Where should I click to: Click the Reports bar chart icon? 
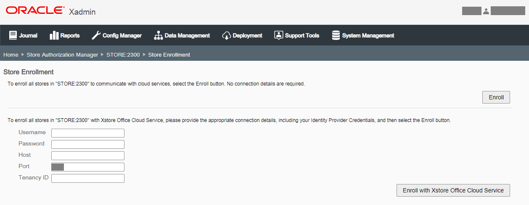point(54,36)
